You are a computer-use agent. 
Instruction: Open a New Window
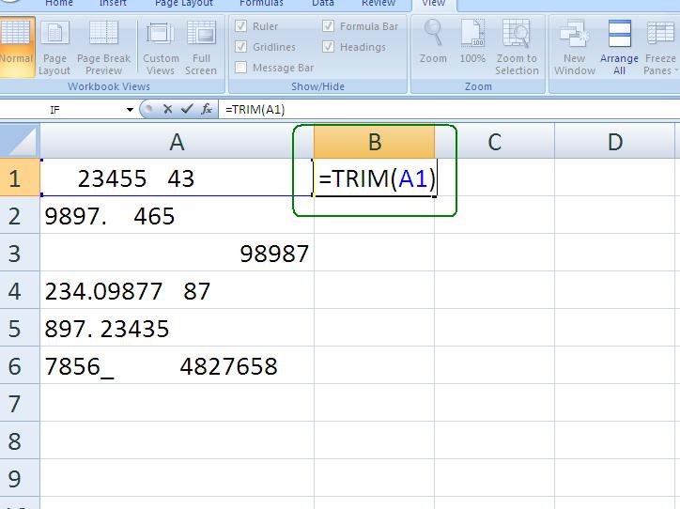(x=575, y=48)
